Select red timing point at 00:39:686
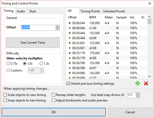Viewport: 154px width, 118px height. [107, 73]
